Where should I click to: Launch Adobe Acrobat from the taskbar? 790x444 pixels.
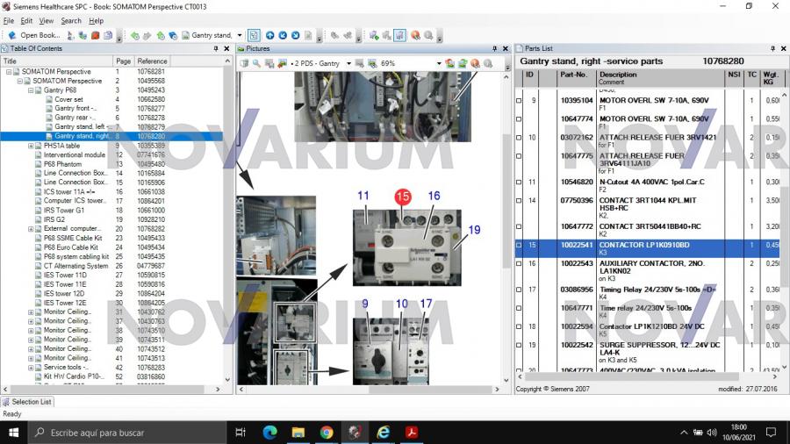[x=411, y=432]
